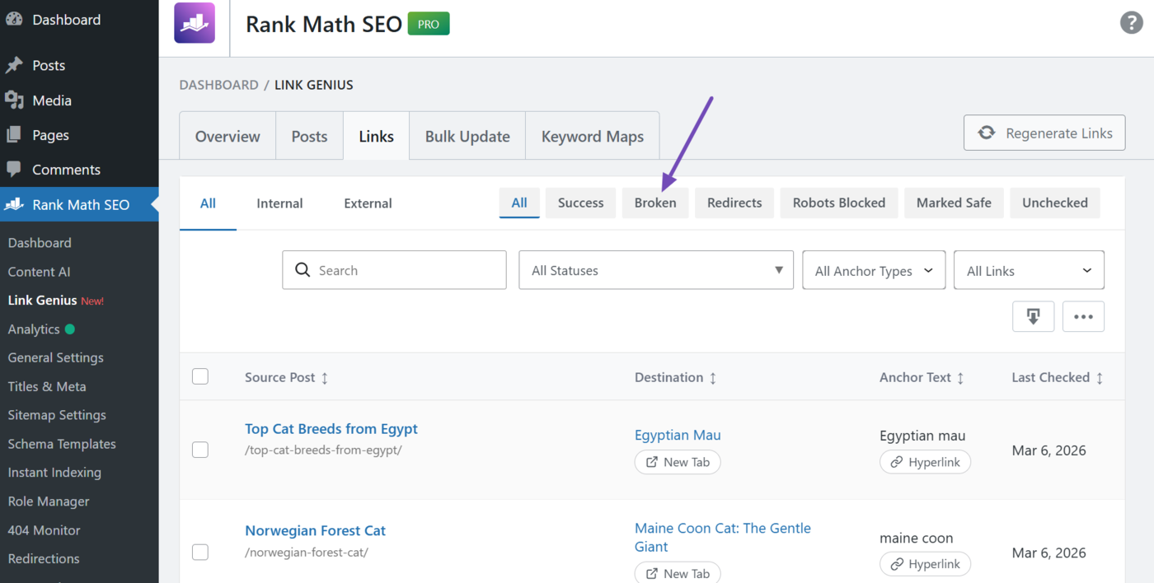The height and width of the screenshot is (583, 1154).
Task: Click the DASHBOARD breadcrumb link
Action: 218,85
